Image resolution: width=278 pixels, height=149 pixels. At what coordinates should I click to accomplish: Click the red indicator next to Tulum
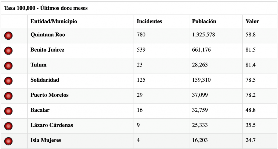pyautogui.click(x=9, y=66)
